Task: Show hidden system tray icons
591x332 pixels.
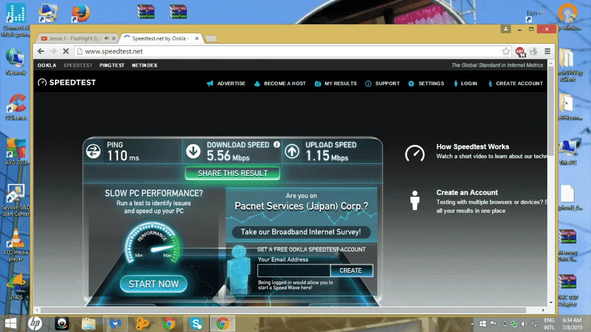Action: (x=472, y=324)
